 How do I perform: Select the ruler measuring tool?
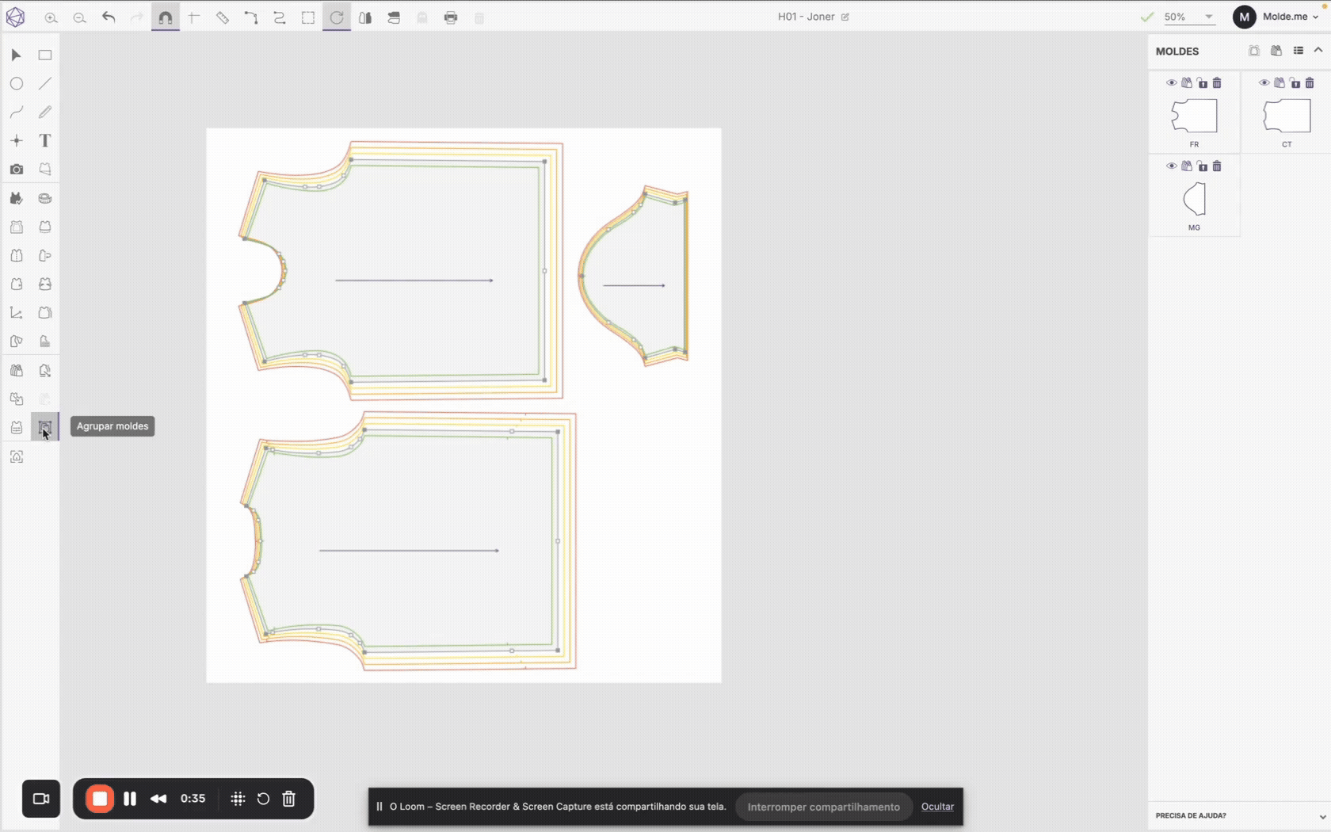coord(223,17)
